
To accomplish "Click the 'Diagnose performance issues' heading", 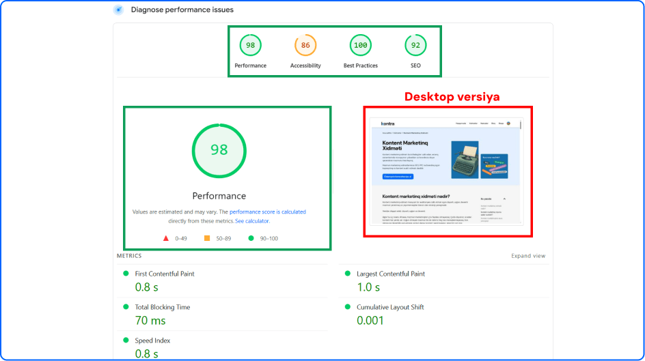I will pos(182,10).
